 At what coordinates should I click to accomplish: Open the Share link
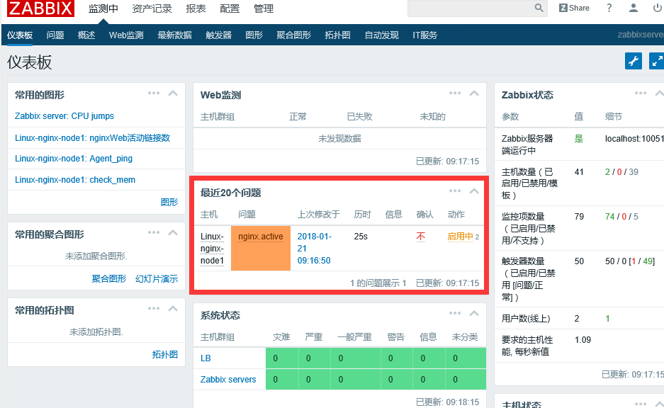pos(574,8)
